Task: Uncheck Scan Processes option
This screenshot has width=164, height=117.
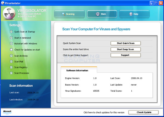Action: [x=11, y=73]
